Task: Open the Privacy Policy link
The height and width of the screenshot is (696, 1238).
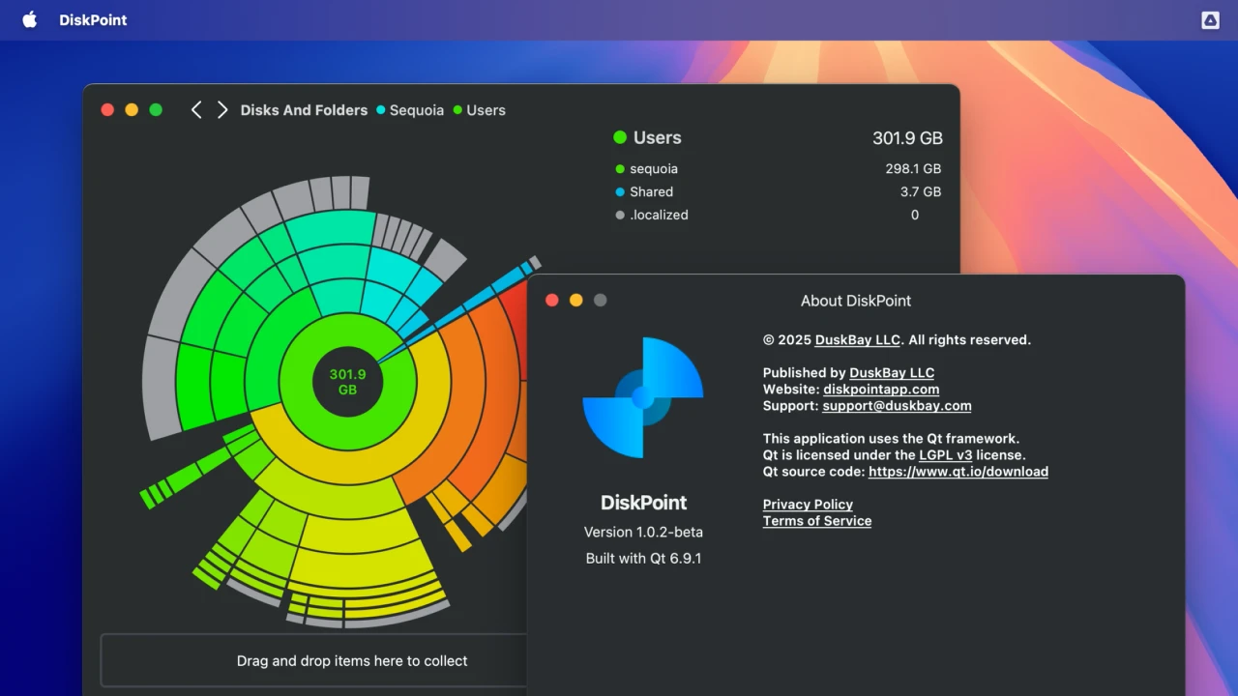Action: 808,505
